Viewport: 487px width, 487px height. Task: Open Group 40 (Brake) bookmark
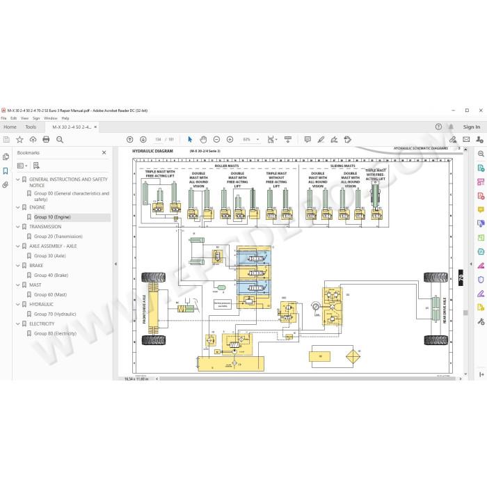click(x=51, y=276)
